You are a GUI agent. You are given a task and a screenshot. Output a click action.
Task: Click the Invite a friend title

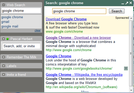(x=16, y=75)
